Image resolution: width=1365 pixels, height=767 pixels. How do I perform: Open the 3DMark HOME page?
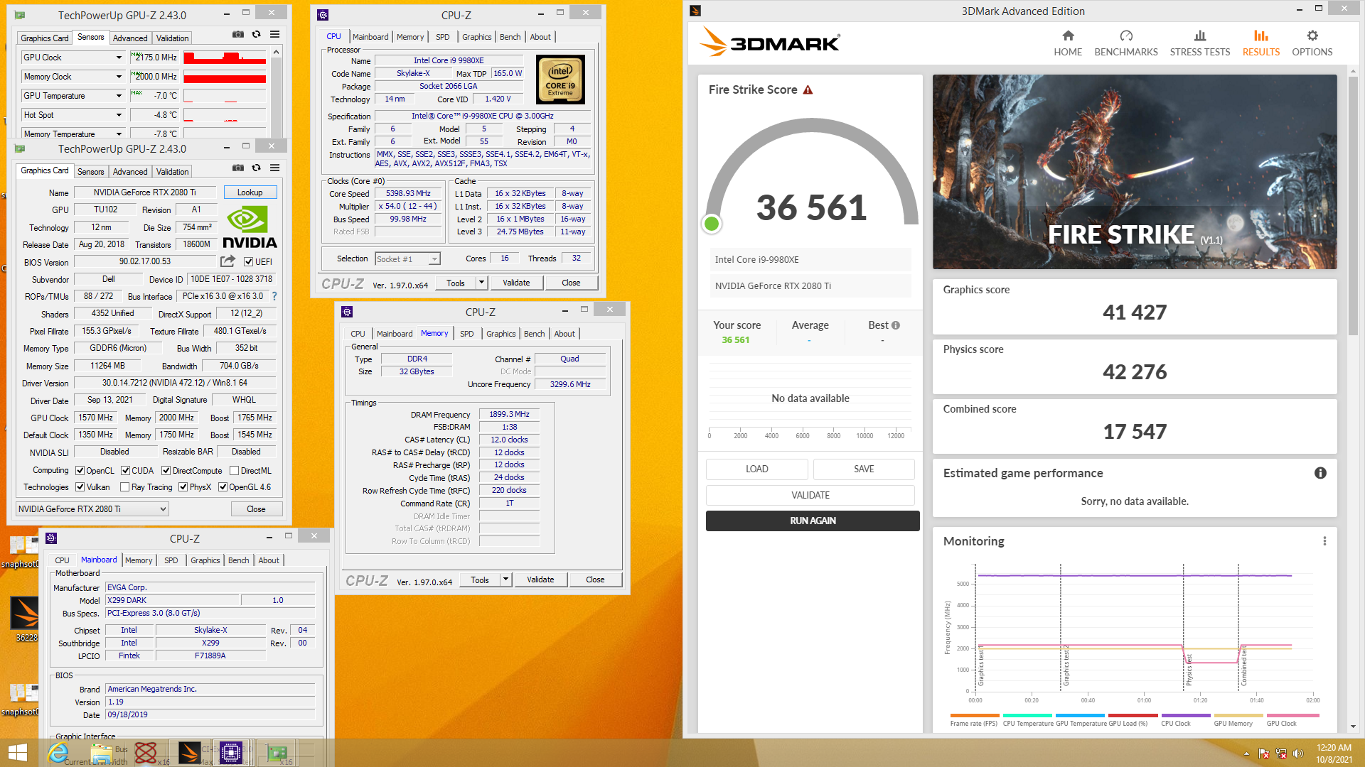(x=1068, y=43)
